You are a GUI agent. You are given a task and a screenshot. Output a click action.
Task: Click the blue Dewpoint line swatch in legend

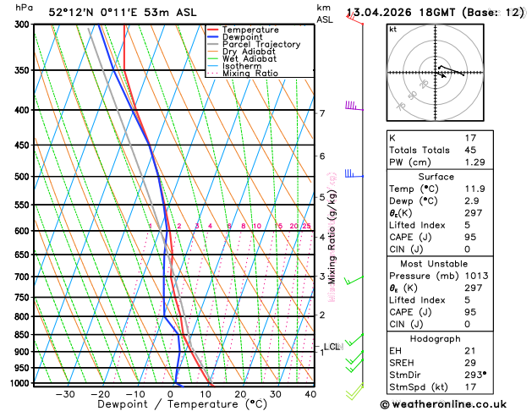coord(213,37)
